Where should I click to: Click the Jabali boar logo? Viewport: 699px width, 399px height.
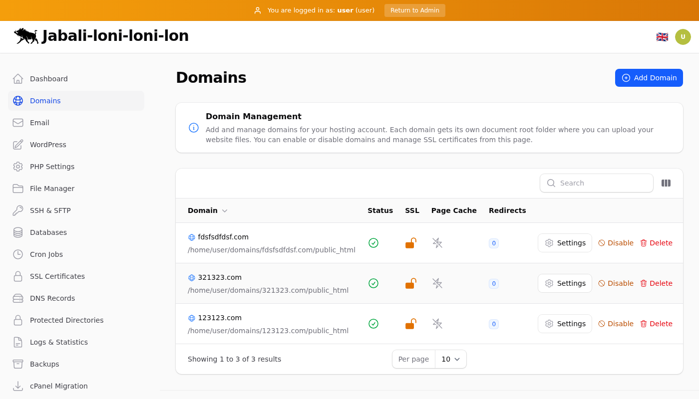26,36
